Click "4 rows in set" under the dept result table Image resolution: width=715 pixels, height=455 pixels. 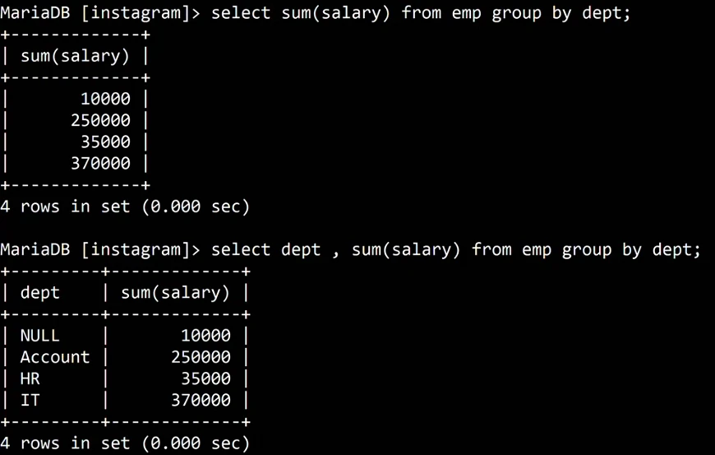[125, 443]
